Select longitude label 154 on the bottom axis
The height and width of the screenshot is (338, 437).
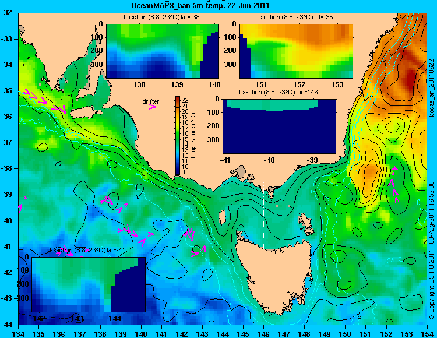427,334
